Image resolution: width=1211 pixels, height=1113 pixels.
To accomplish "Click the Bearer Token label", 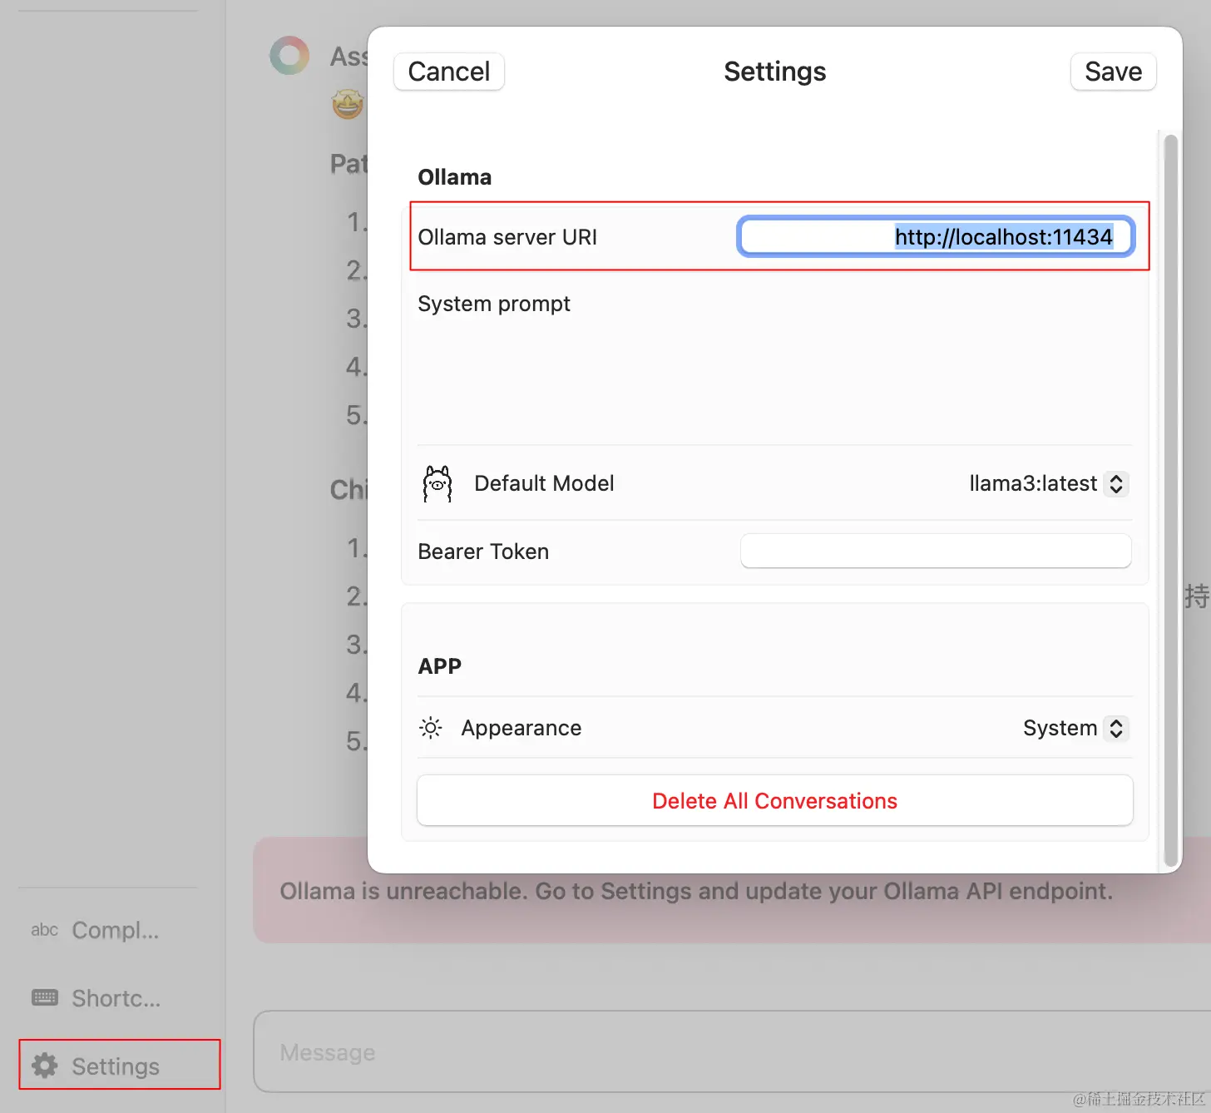I will coord(483,552).
